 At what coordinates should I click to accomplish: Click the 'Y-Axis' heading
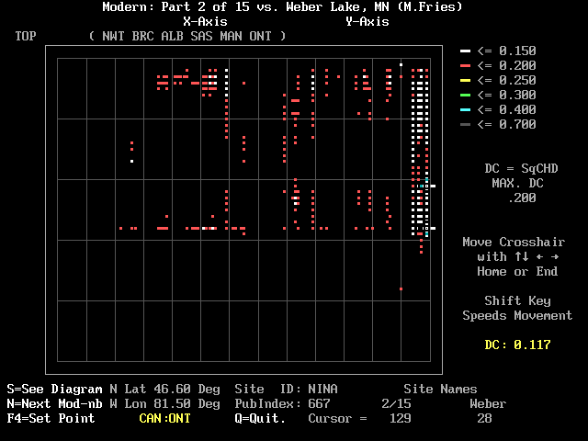[x=367, y=22]
